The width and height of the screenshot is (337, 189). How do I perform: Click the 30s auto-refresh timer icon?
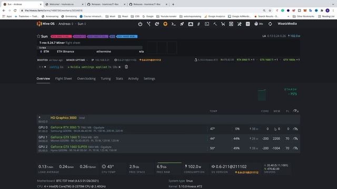point(259,24)
